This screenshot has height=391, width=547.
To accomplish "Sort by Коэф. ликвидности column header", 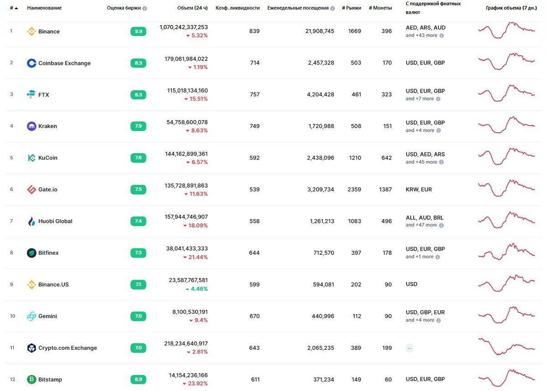I will tap(237, 8).
